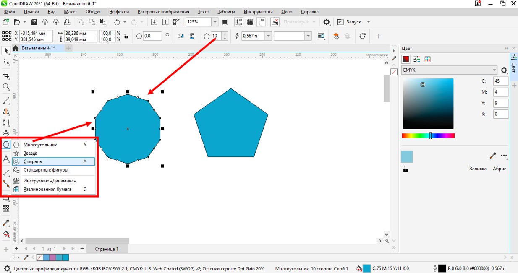
Task: Switch to color palettes view
Action: click(x=428, y=59)
